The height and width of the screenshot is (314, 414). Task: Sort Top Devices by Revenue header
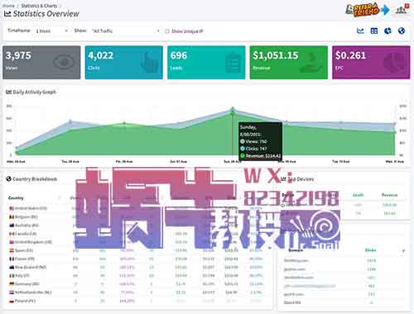(389, 195)
